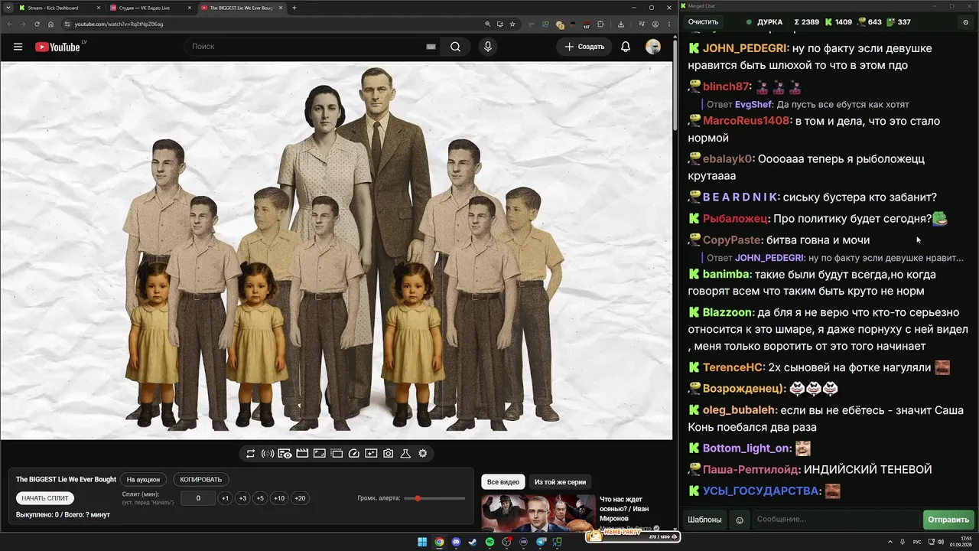Open the YouTube hamburger guide menu

[18, 47]
